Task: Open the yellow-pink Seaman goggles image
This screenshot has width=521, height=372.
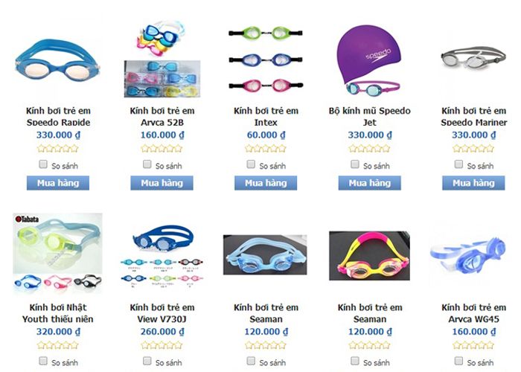Action: click(x=369, y=256)
